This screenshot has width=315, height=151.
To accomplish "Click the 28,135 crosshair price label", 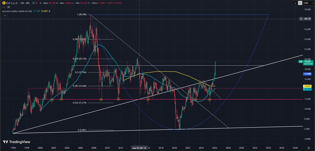I will 307,19.
